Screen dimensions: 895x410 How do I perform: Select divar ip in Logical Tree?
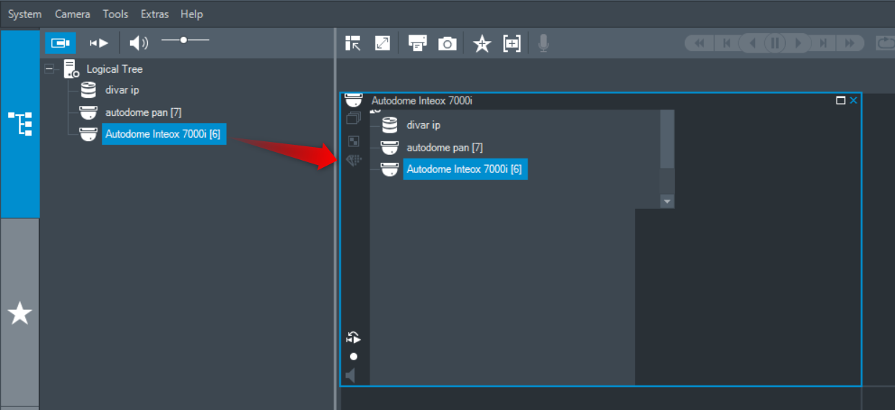[122, 90]
